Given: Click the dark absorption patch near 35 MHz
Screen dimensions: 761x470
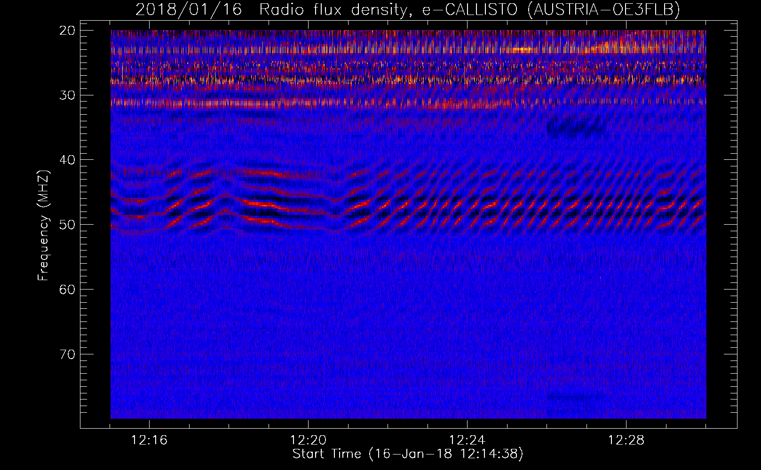Looking at the screenshot, I should point(575,127).
